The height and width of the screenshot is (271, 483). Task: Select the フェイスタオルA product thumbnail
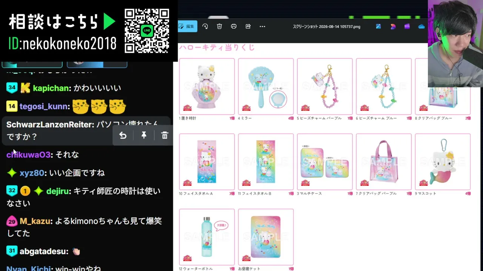pyautogui.click(x=207, y=162)
